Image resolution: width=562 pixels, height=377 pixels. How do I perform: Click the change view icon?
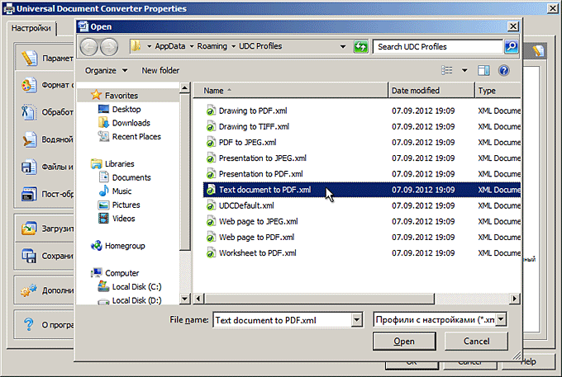click(x=446, y=70)
